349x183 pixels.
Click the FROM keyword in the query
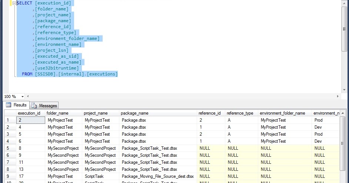27,74
